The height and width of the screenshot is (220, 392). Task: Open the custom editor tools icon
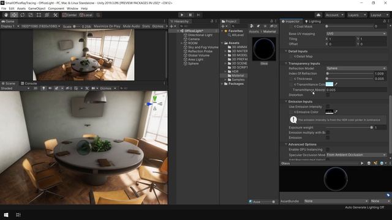(55, 15)
